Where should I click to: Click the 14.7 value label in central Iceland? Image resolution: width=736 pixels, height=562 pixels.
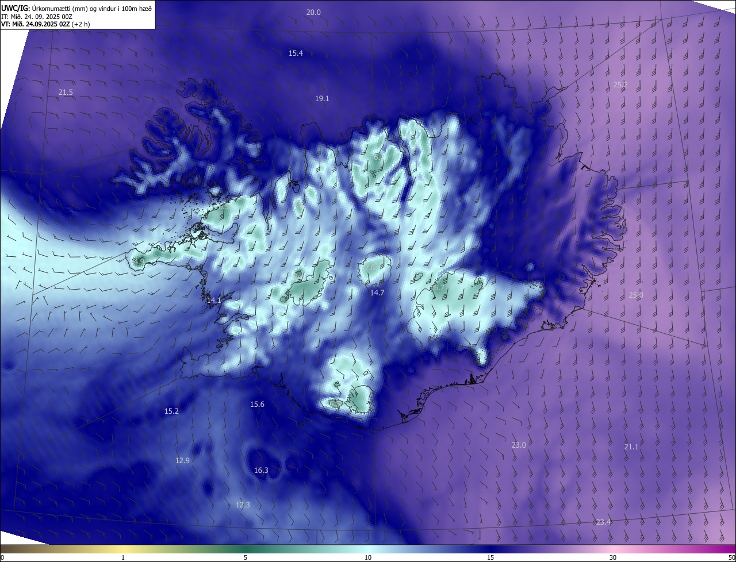coord(377,292)
